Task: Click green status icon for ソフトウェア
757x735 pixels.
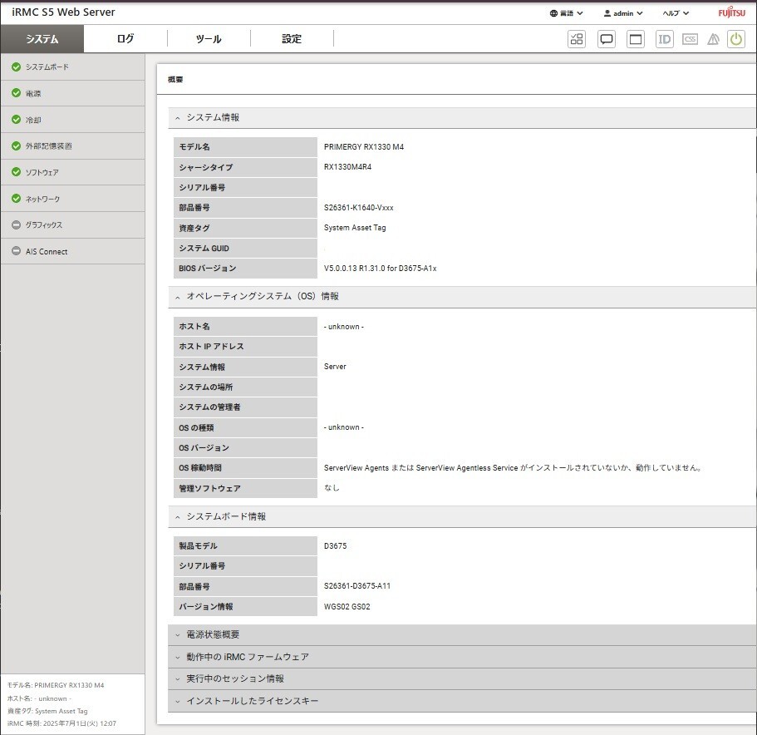Action: [x=16, y=172]
